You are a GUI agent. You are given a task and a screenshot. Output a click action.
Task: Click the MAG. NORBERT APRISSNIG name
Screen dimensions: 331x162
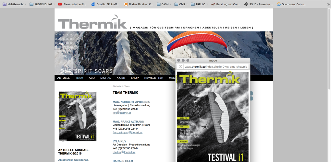pyautogui.click(x=131, y=102)
